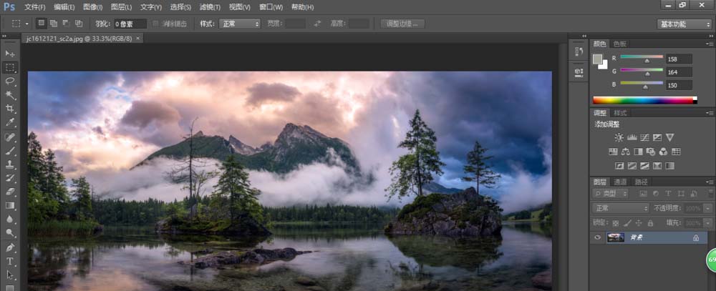Toggle visibility of the 背景 layer
716x291 pixels.
point(597,237)
